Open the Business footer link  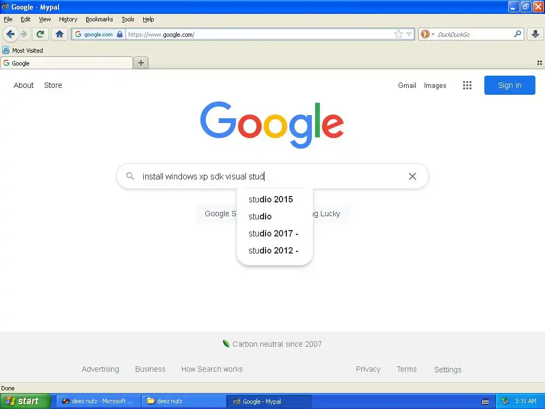tap(150, 369)
